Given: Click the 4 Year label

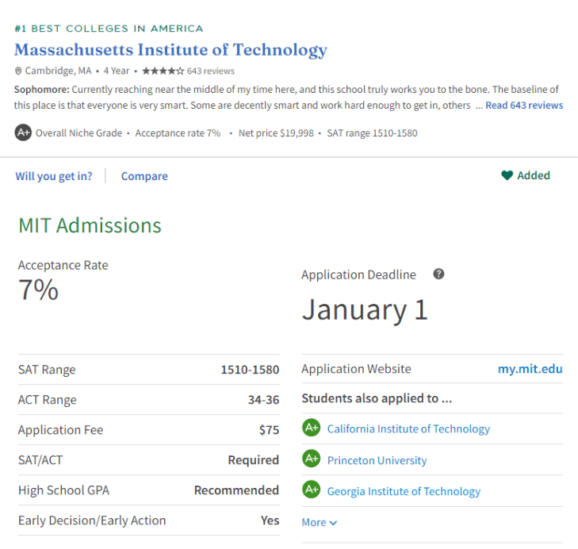Looking at the screenshot, I should coord(117,71).
